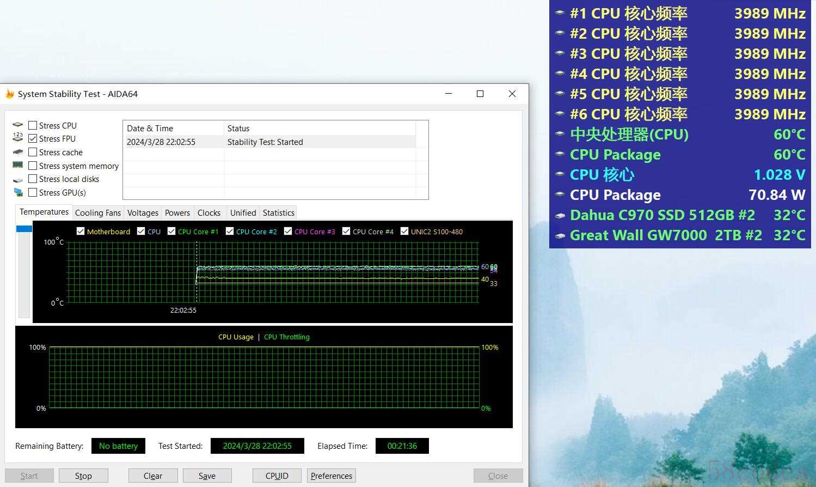Toggle the CPU Core #3 graph checkbox
This screenshot has width=816, height=487.
pos(288,231)
